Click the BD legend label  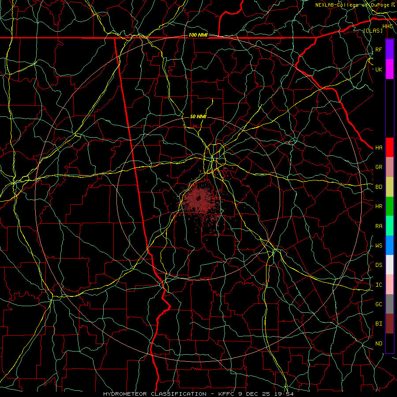(378, 187)
